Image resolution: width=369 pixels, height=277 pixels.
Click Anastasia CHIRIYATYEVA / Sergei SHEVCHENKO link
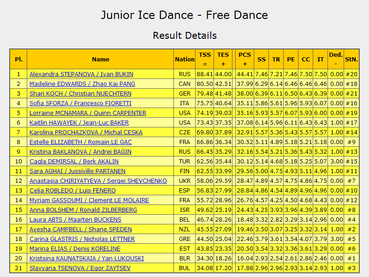[98, 181]
